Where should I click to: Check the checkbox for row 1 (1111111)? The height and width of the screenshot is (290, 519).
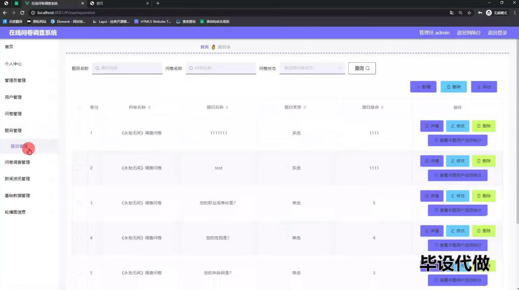(x=79, y=133)
